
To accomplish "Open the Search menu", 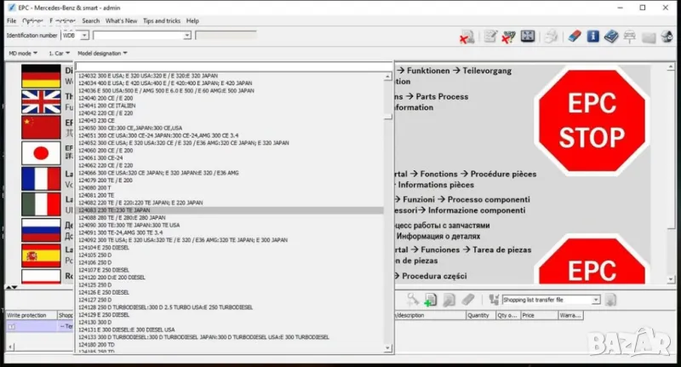I will tap(90, 20).
